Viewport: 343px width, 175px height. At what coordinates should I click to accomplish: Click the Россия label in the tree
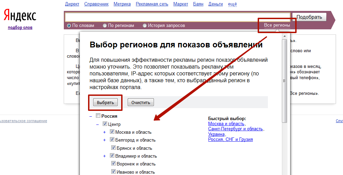point(109,116)
